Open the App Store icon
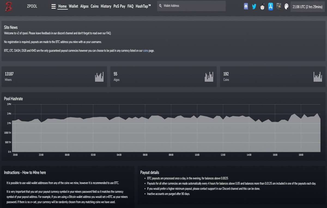 pos(271,7)
